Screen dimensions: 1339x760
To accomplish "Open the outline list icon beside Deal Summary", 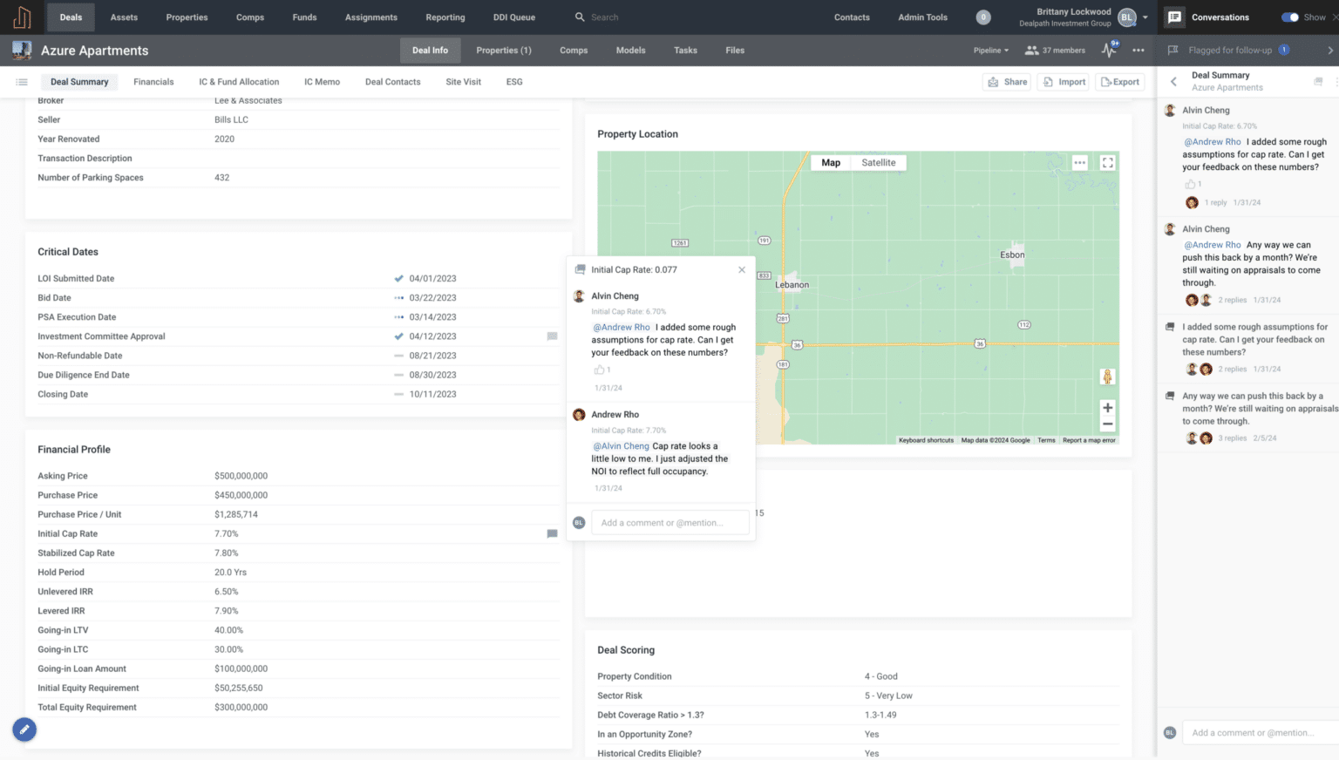I will click(x=22, y=82).
